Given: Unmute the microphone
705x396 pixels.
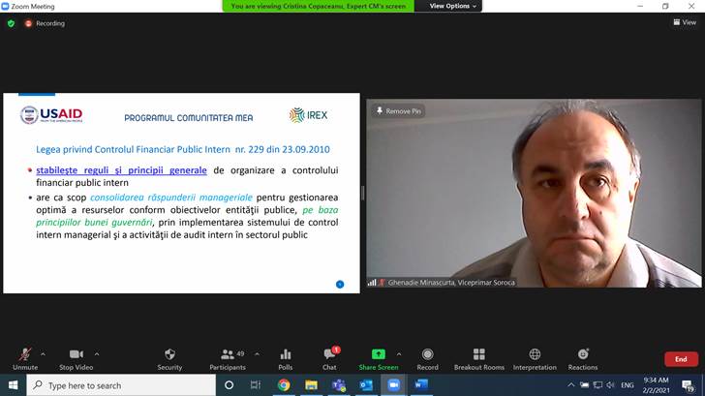Looking at the screenshot, I should 24,358.
